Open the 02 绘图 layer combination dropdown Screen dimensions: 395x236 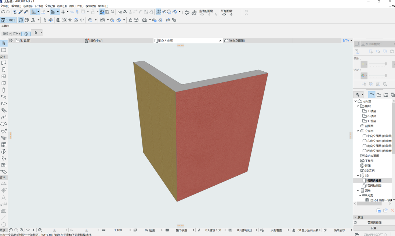click(x=162, y=230)
